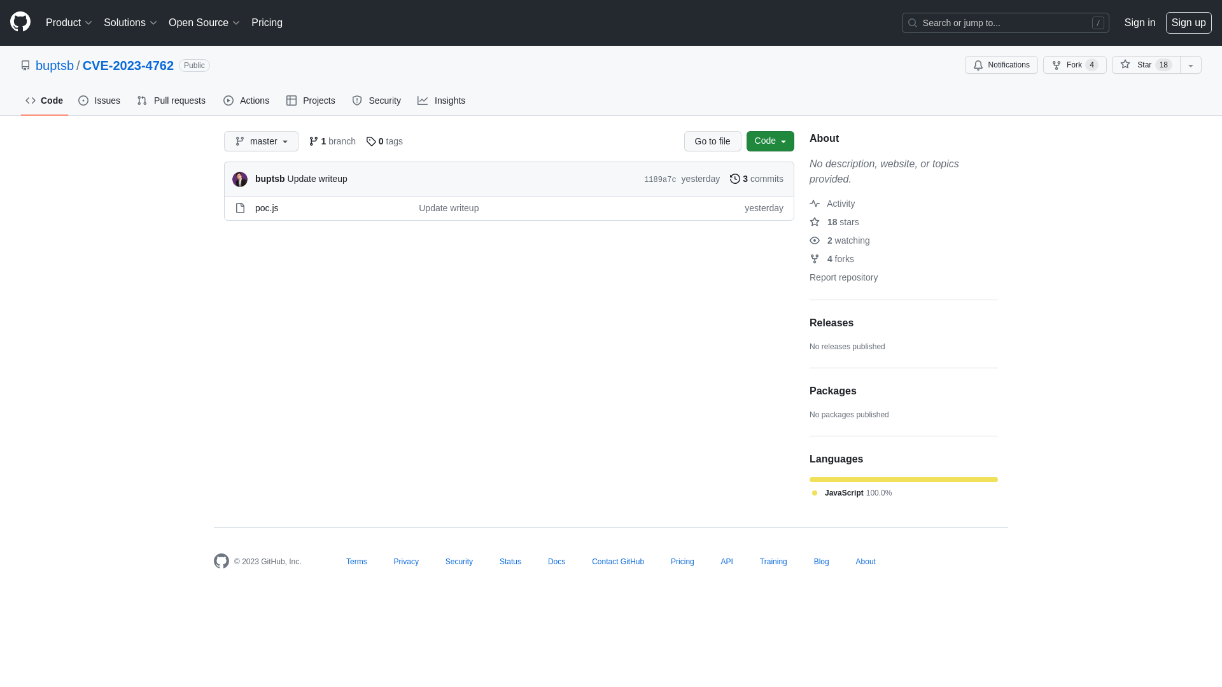Click the file icon next to poc.js
The image size is (1222, 687).
point(240,208)
